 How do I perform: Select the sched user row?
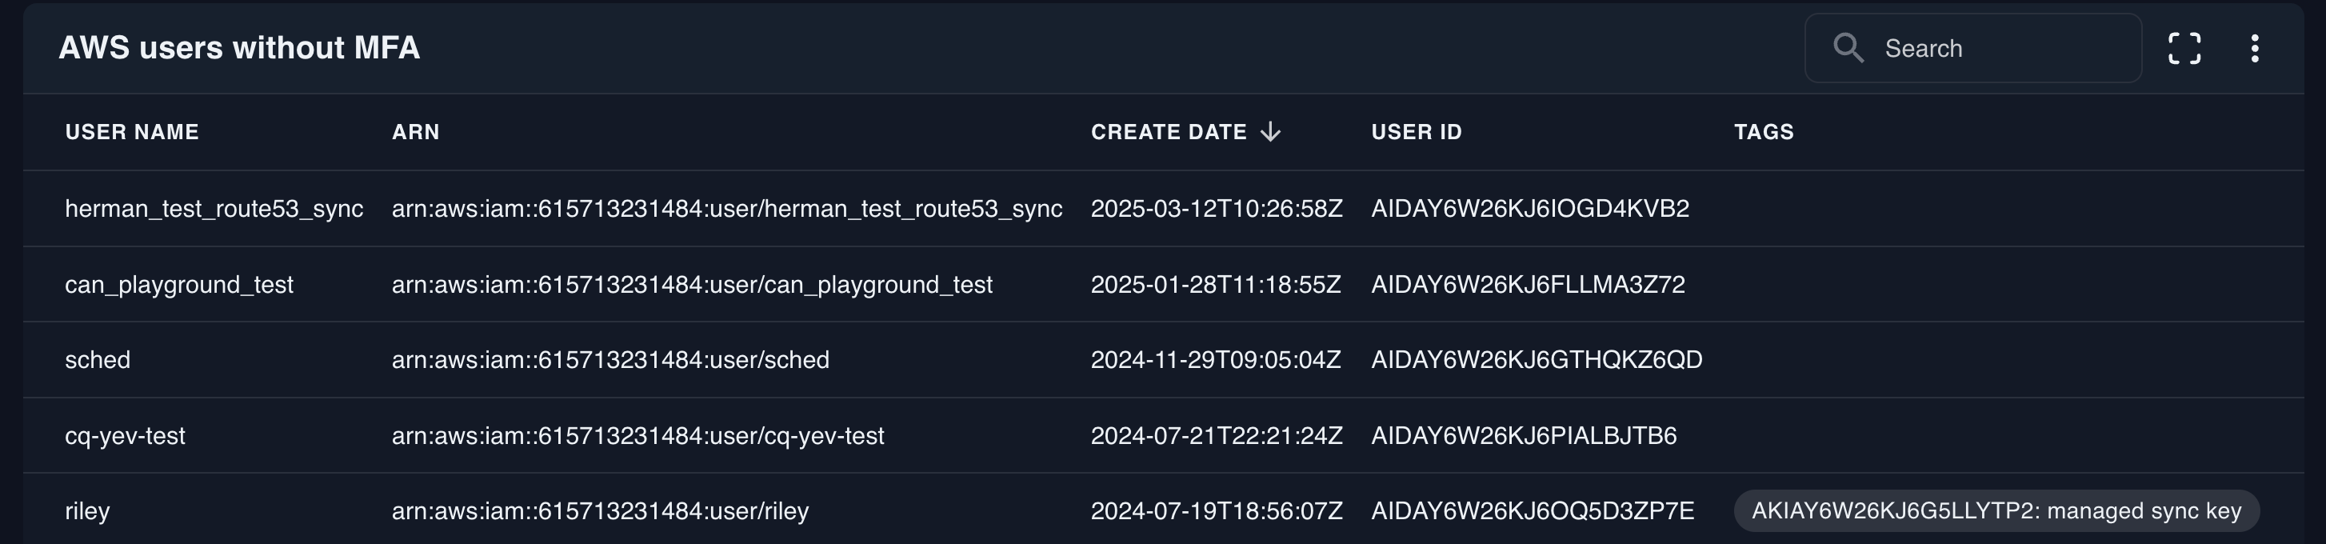coord(98,358)
